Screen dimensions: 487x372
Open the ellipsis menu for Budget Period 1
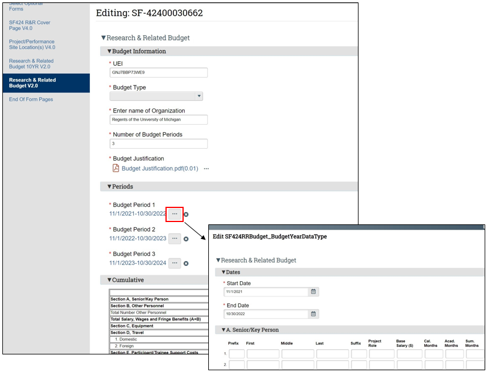click(174, 214)
